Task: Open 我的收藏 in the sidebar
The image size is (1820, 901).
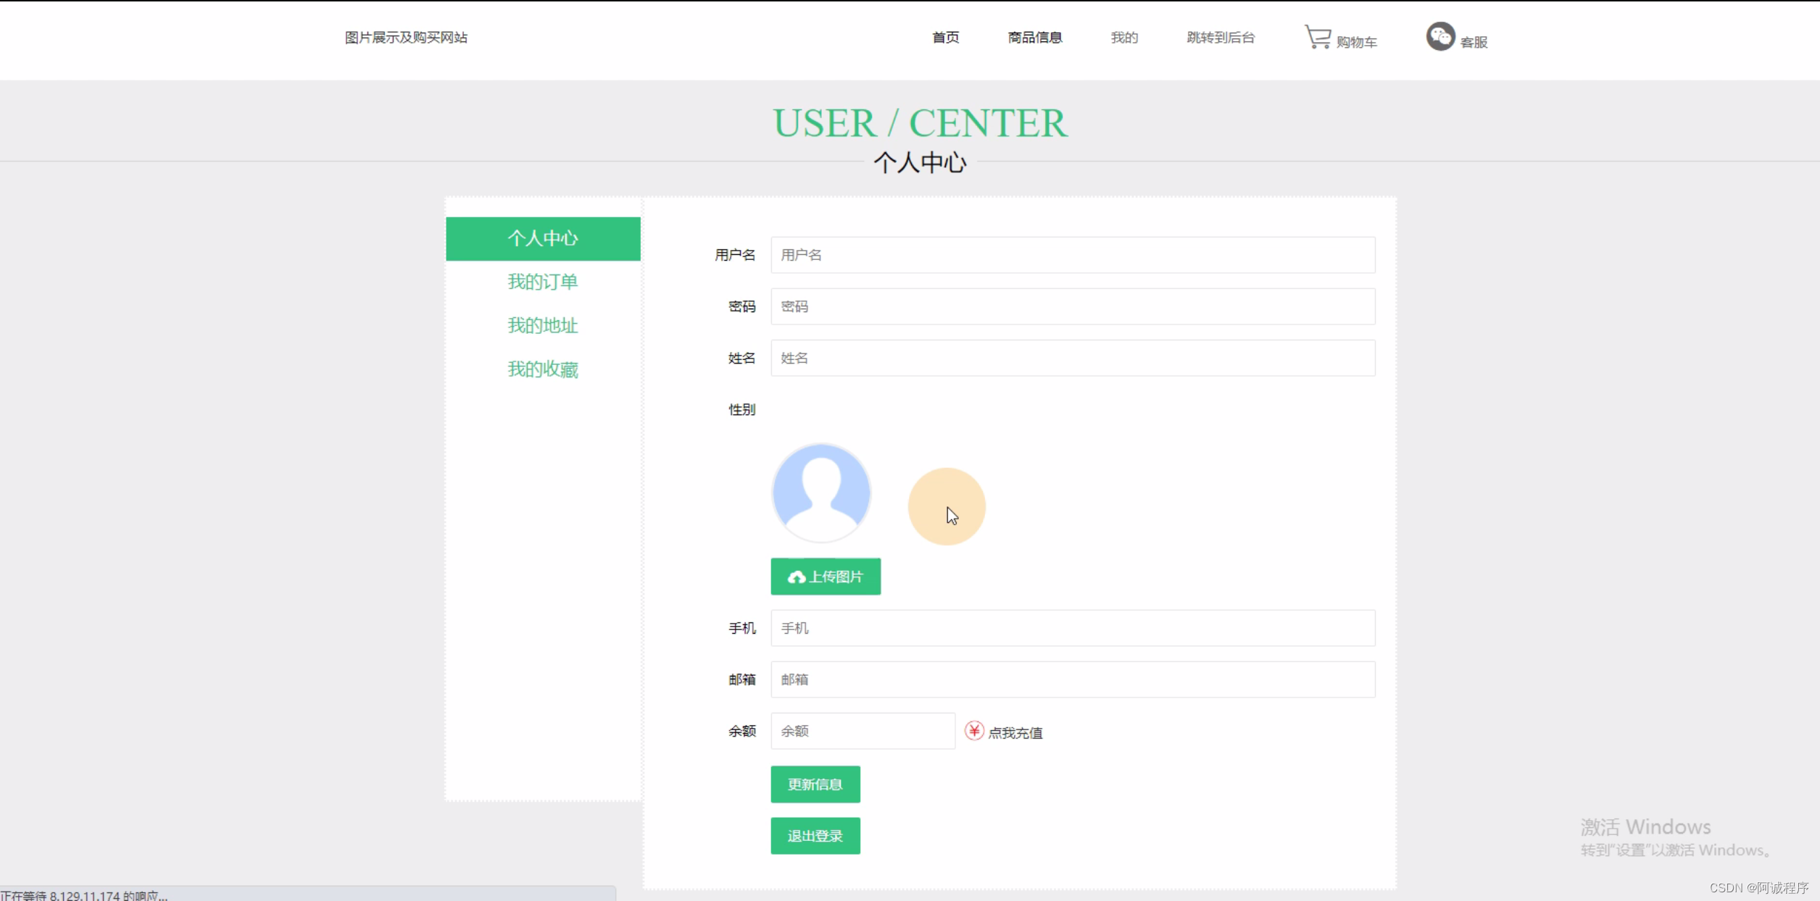Action: (x=542, y=369)
